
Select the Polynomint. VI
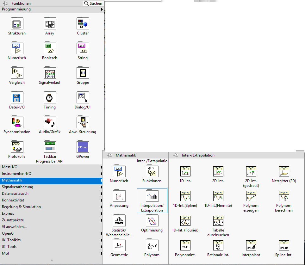(185, 245)
